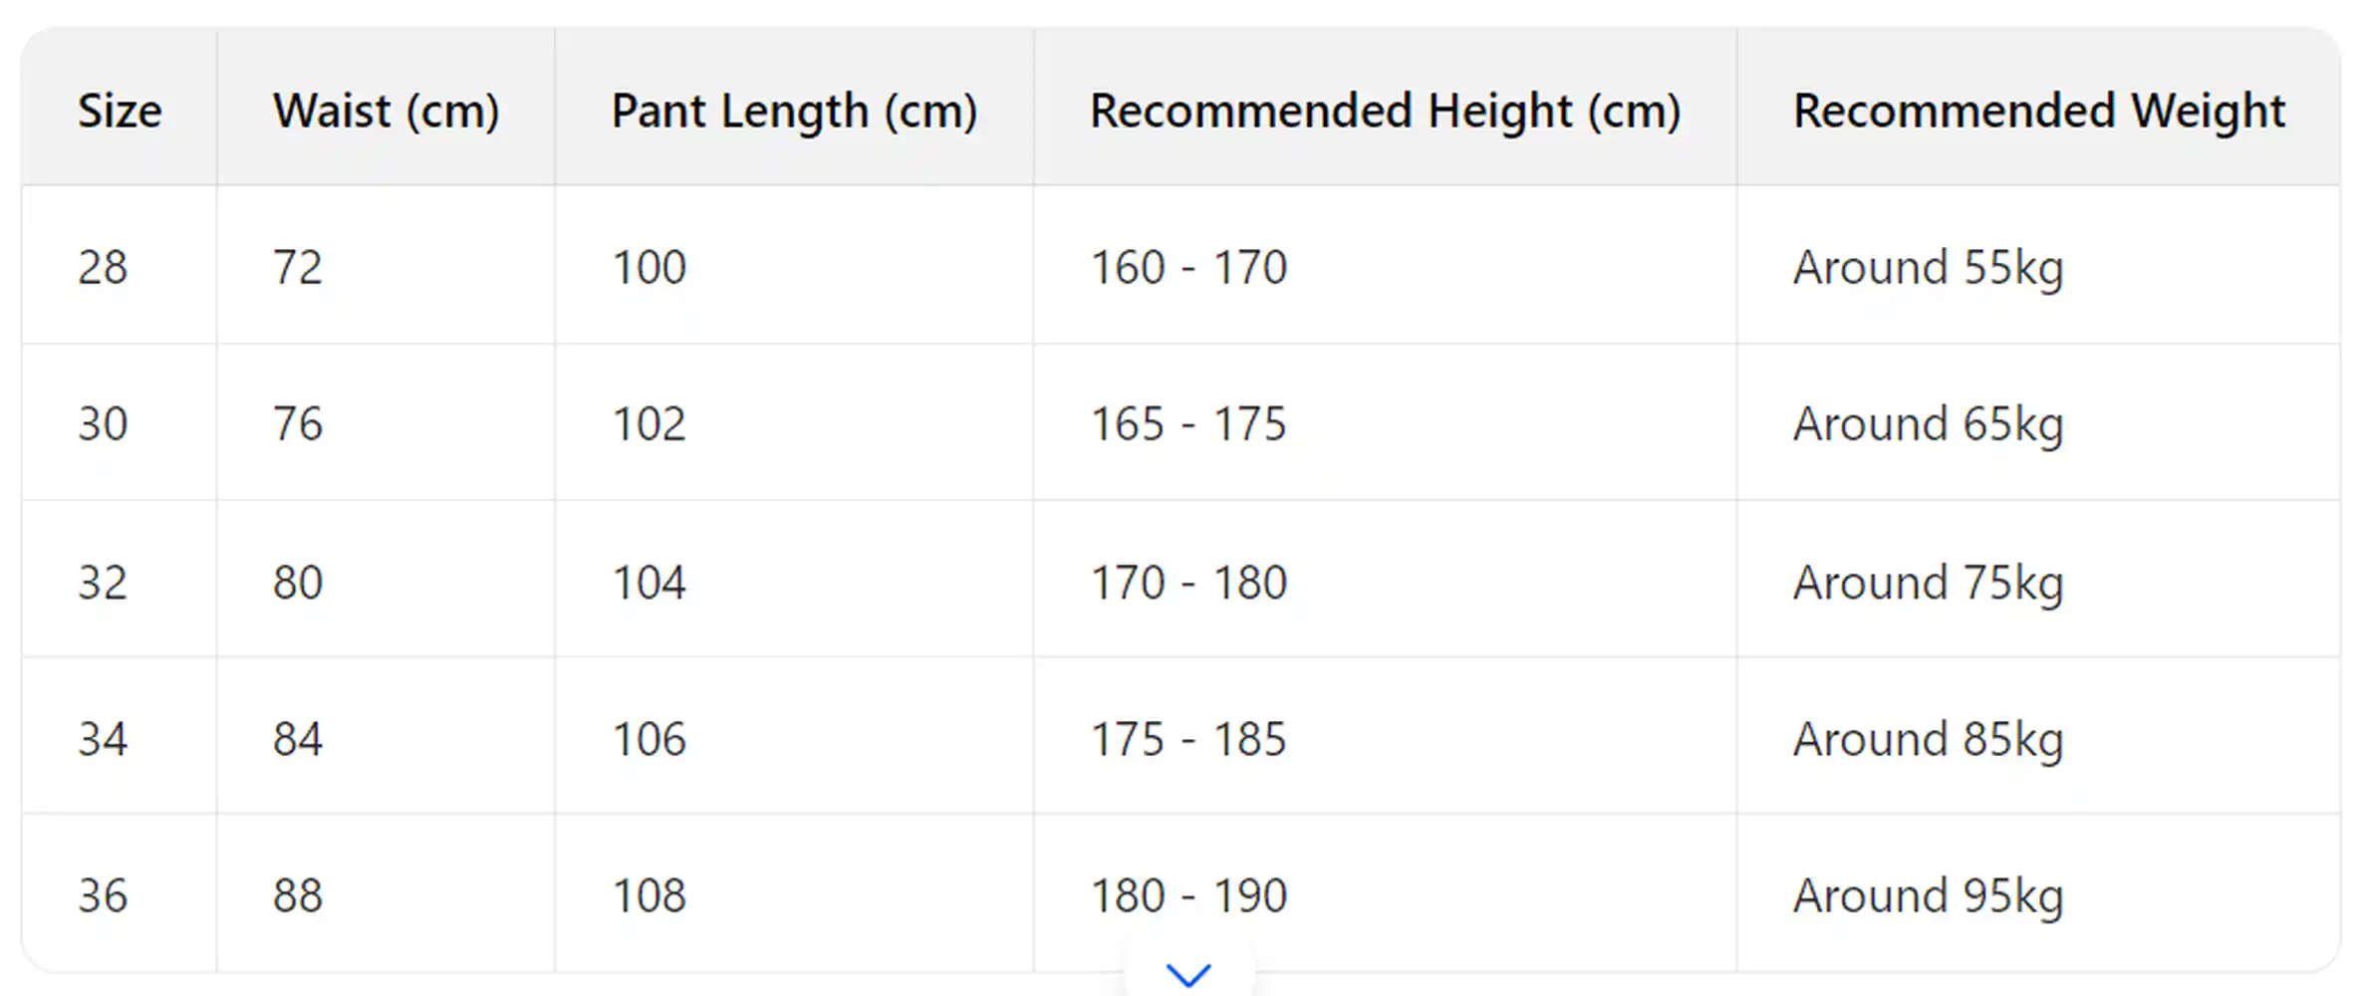Viewport: 2360px width, 996px height.
Task: Click the Size column header
Action: [120, 111]
